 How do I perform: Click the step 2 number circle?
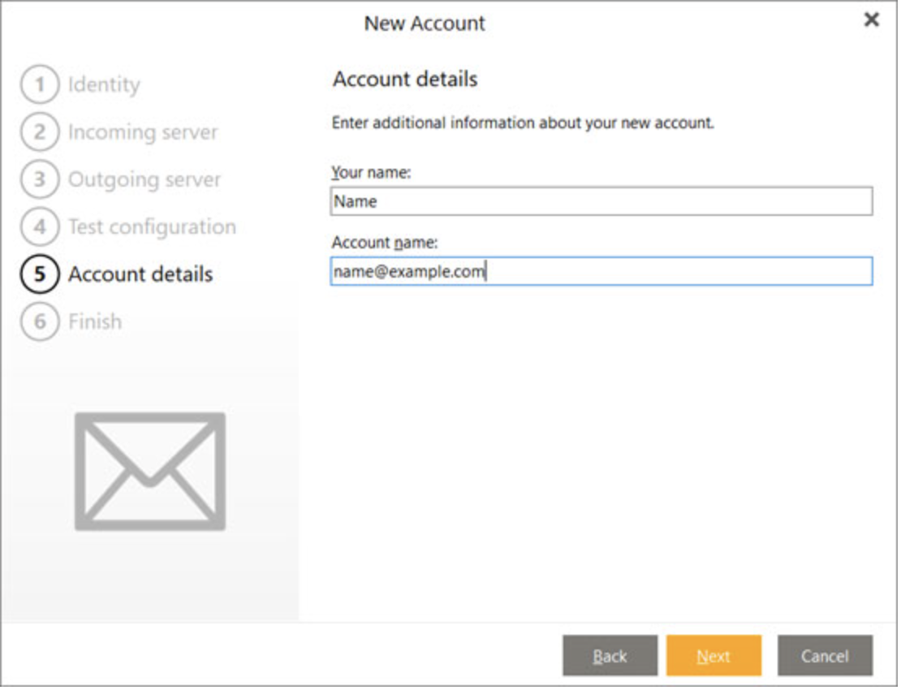click(40, 132)
